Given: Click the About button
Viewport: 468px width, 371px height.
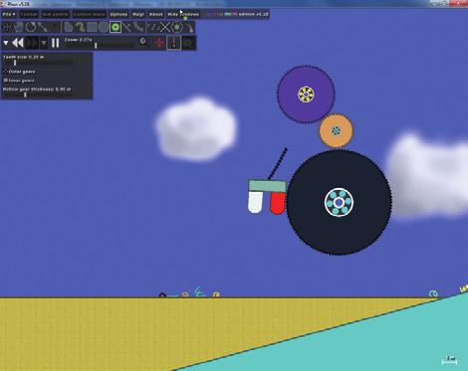Looking at the screenshot, I should (x=155, y=14).
